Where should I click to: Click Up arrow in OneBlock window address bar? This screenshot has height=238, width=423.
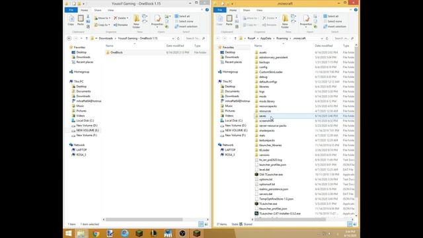(87, 38)
